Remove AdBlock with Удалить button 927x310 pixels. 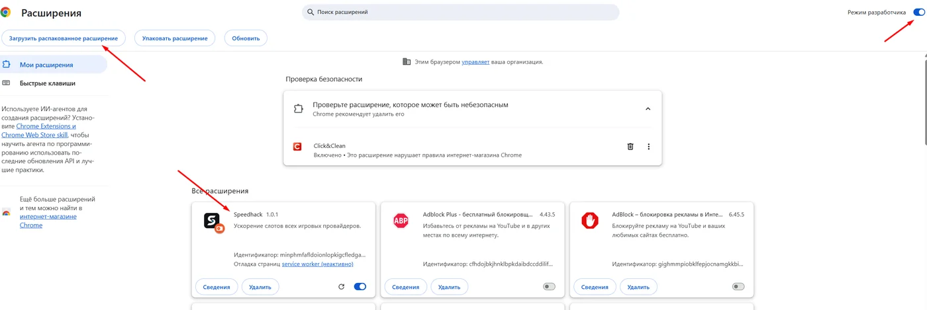pos(638,287)
